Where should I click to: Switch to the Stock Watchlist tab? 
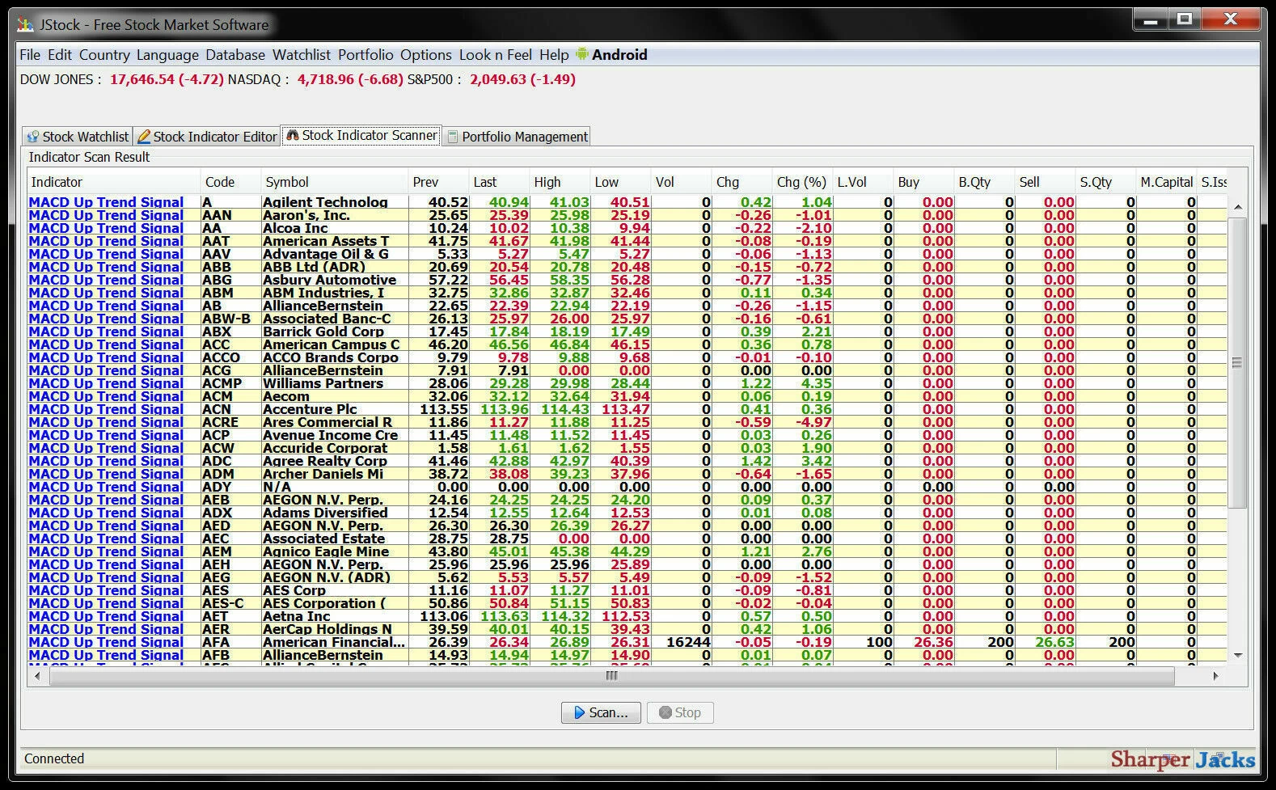78,137
